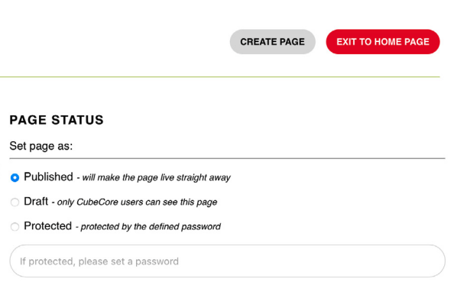Click the right end of the password field
This screenshot has height=295, width=454.
click(x=434, y=261)
